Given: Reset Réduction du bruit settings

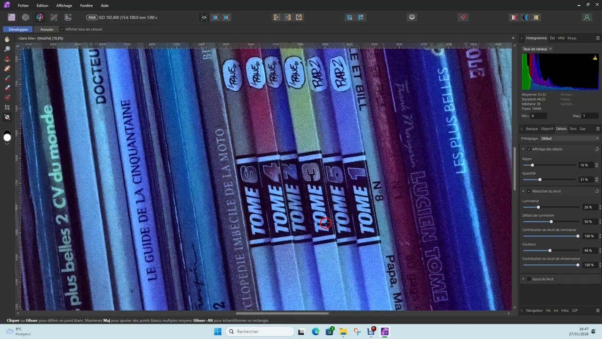Looking at the screenshot, I should tap(597, 191).
